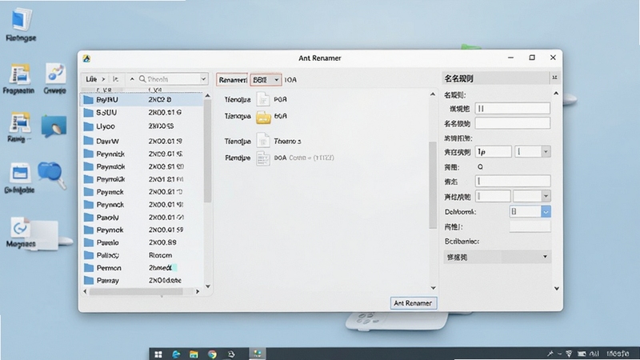This screenshot has height=360, width=640.
Task: Select the Palecy folder row
Action: coord(142,255)
